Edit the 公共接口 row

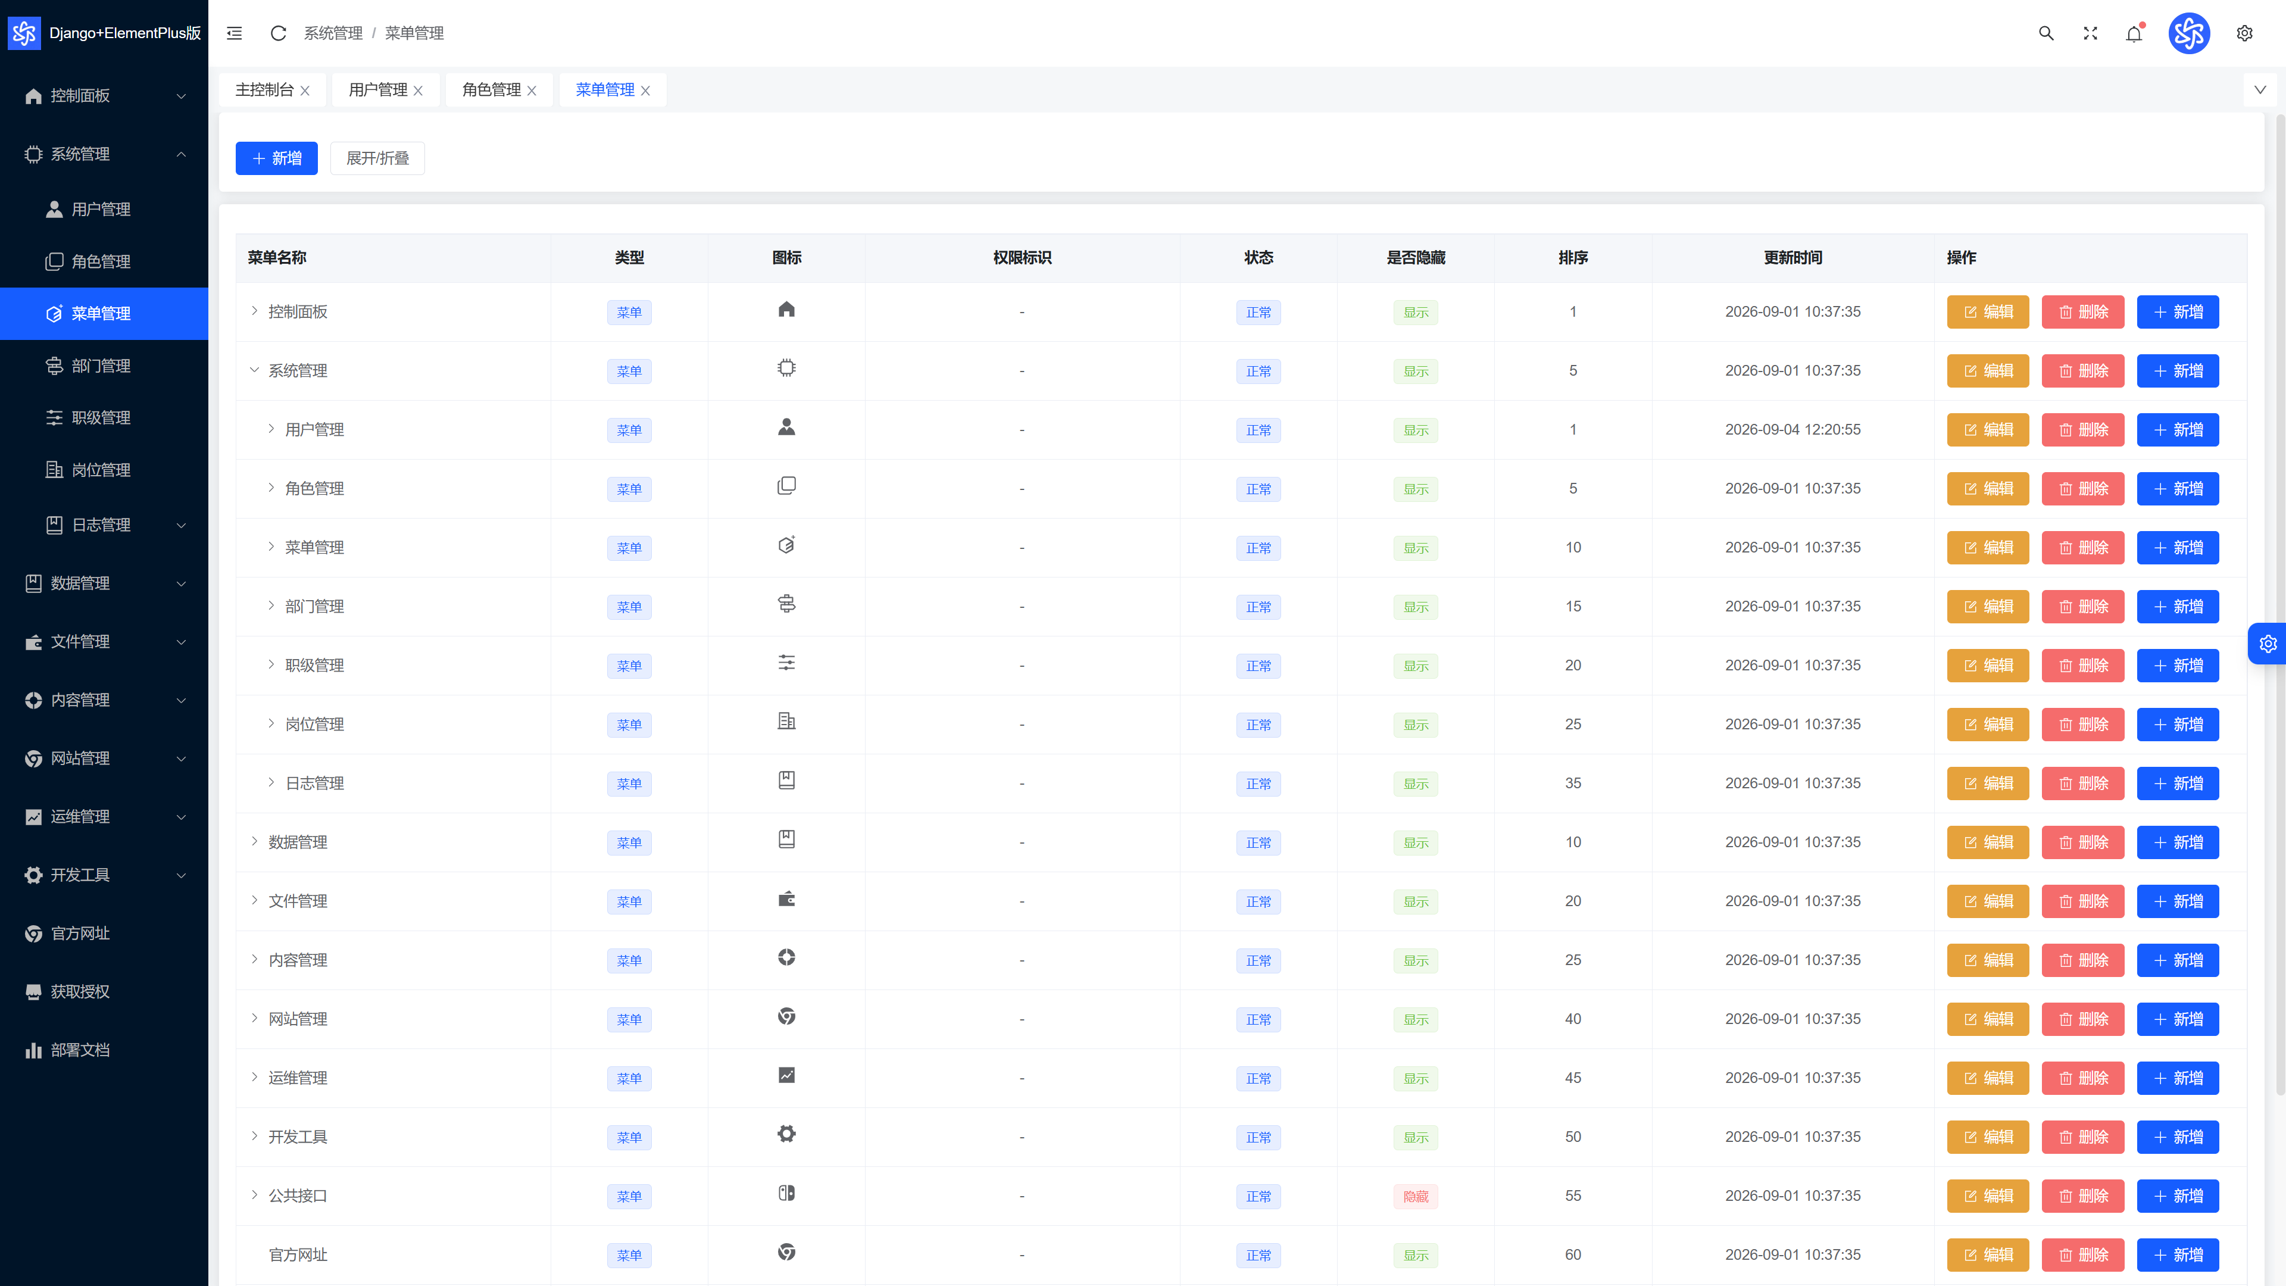[x=1988, y=1196]
